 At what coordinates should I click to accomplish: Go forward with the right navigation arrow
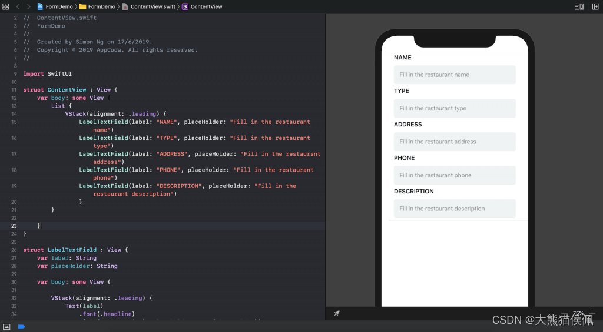pos(28,6)
